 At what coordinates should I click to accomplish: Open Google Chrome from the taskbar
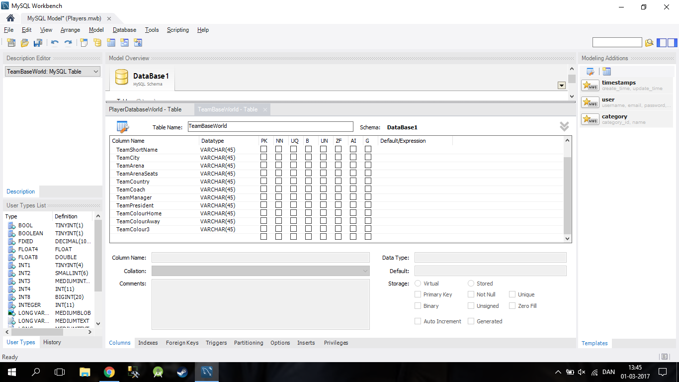(x=109, y=372)
